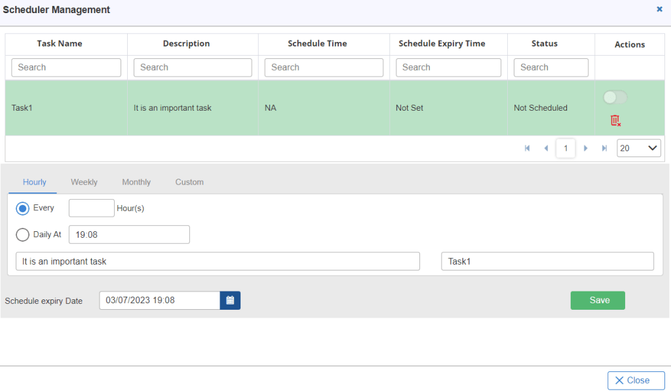
Task: Click the NA schedule time cell
Action: [324, 108]
